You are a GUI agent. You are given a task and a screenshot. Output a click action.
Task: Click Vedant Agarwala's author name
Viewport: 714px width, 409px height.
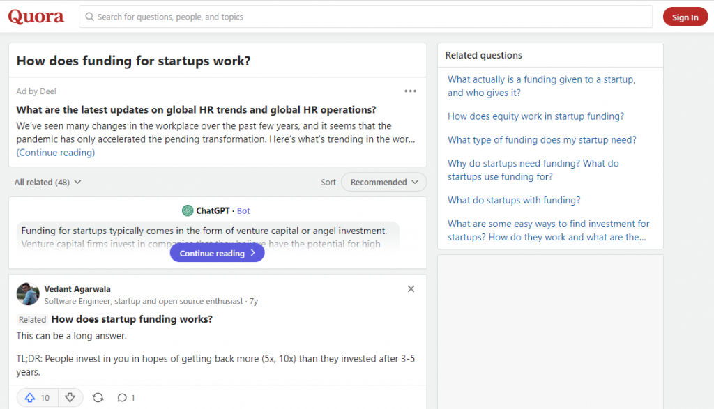click(77, 289)
